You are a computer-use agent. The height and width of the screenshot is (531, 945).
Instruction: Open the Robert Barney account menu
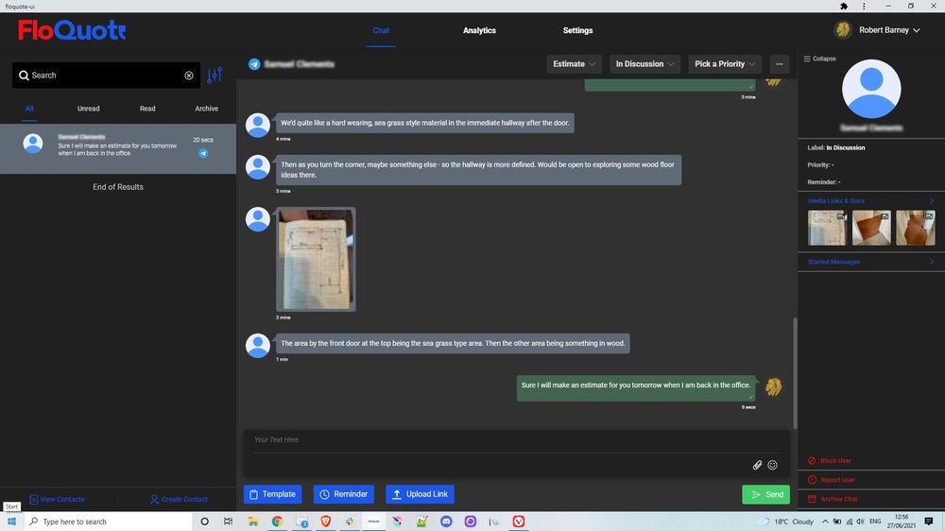tap(889, 29)
